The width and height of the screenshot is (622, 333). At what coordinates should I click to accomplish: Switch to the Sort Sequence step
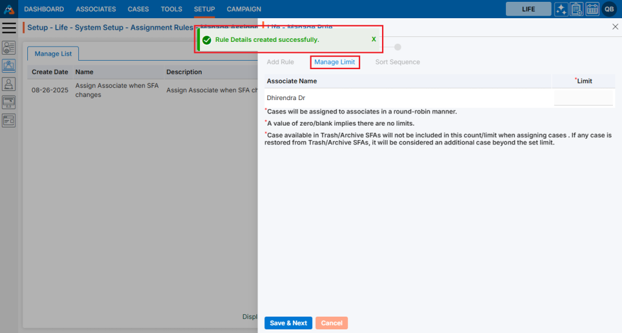[397, 62]
